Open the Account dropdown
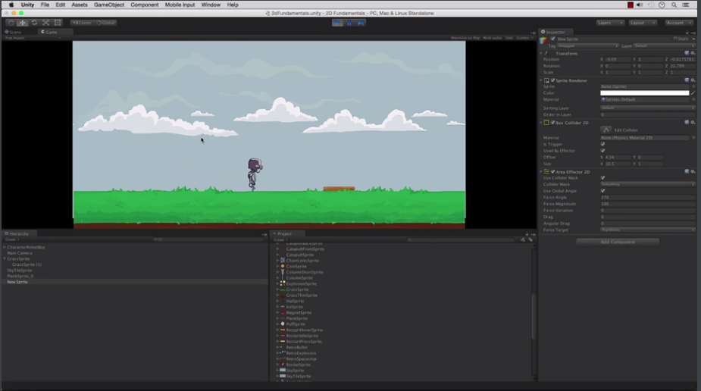Image resolution: width=701 pixels, height=391 pixels. coord(679,23)
